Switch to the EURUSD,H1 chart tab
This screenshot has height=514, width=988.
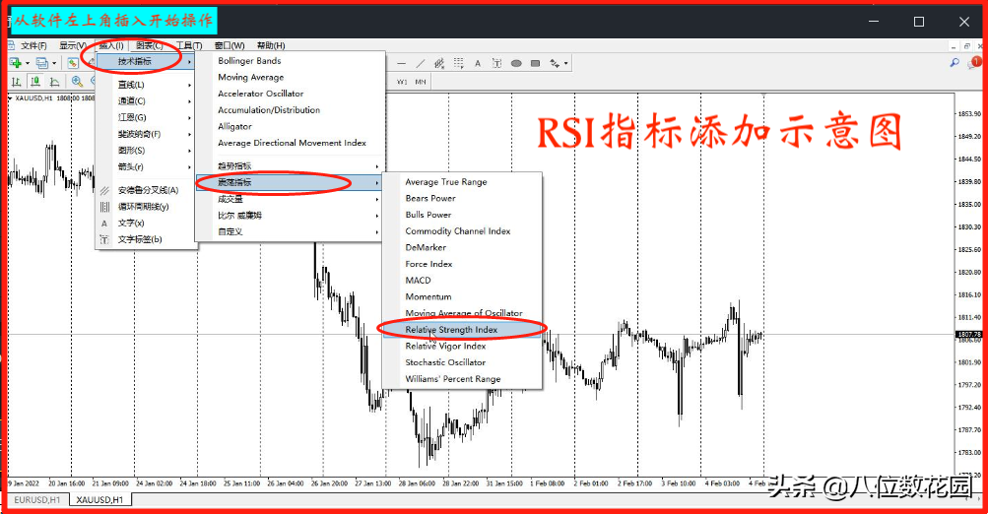[x=36, y=500]
